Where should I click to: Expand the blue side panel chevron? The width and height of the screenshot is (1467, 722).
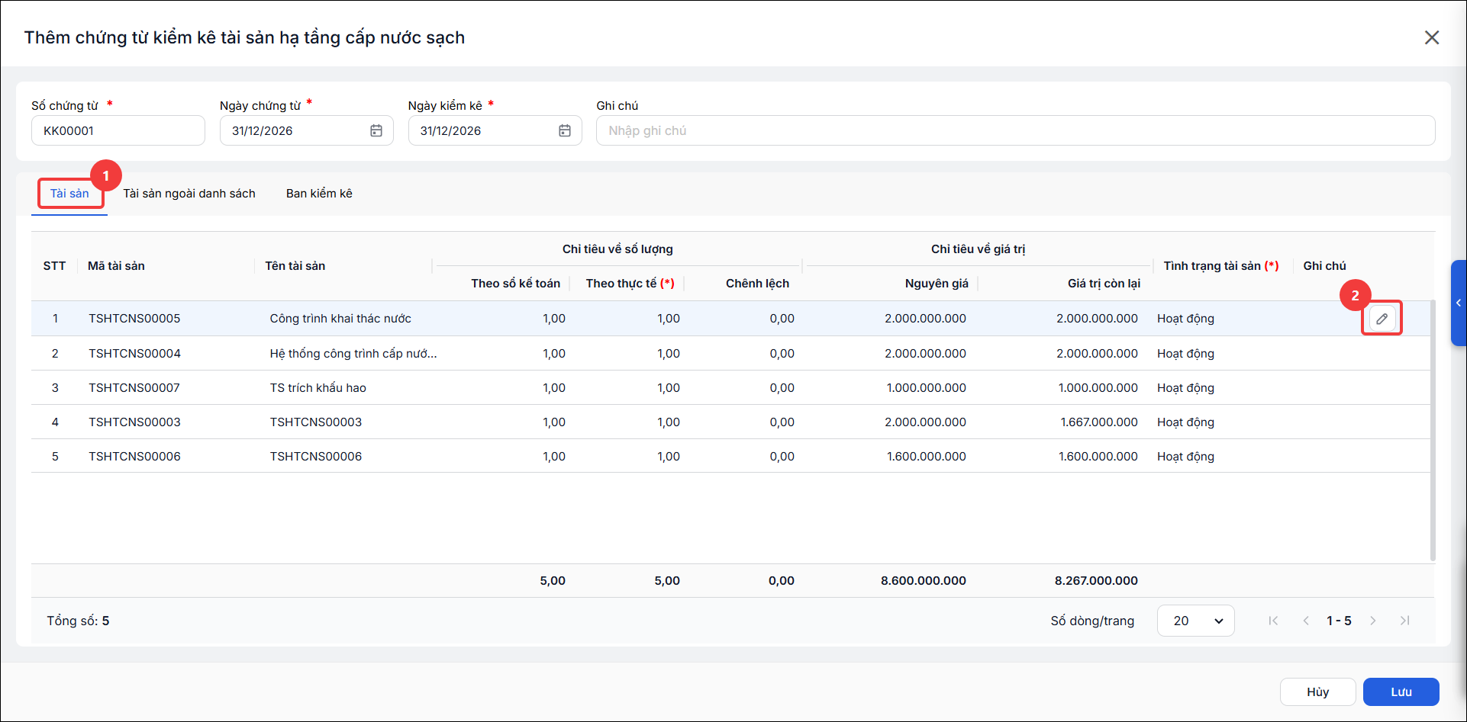[1459, 303]
